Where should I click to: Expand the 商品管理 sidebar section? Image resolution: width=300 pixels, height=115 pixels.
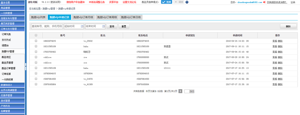(12, 8)
